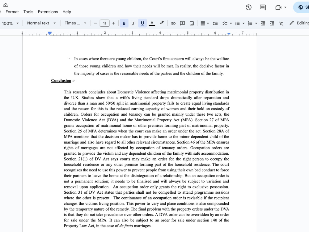
Task: Open the Times font family dropdown
Action: [75, 23]
